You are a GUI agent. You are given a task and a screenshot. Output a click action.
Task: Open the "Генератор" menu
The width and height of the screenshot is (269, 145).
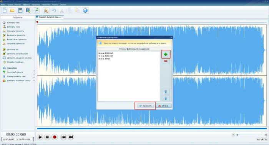coord(36,5)
